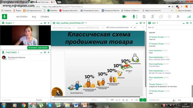Viewport: 193px width, 108px height.
Task: Click the Остановить трансляцию button
Action: tap(38, 48)
